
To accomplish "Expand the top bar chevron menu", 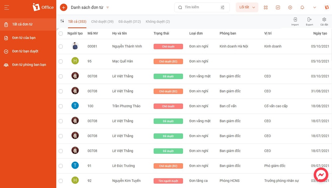I will tap(314, 7).
